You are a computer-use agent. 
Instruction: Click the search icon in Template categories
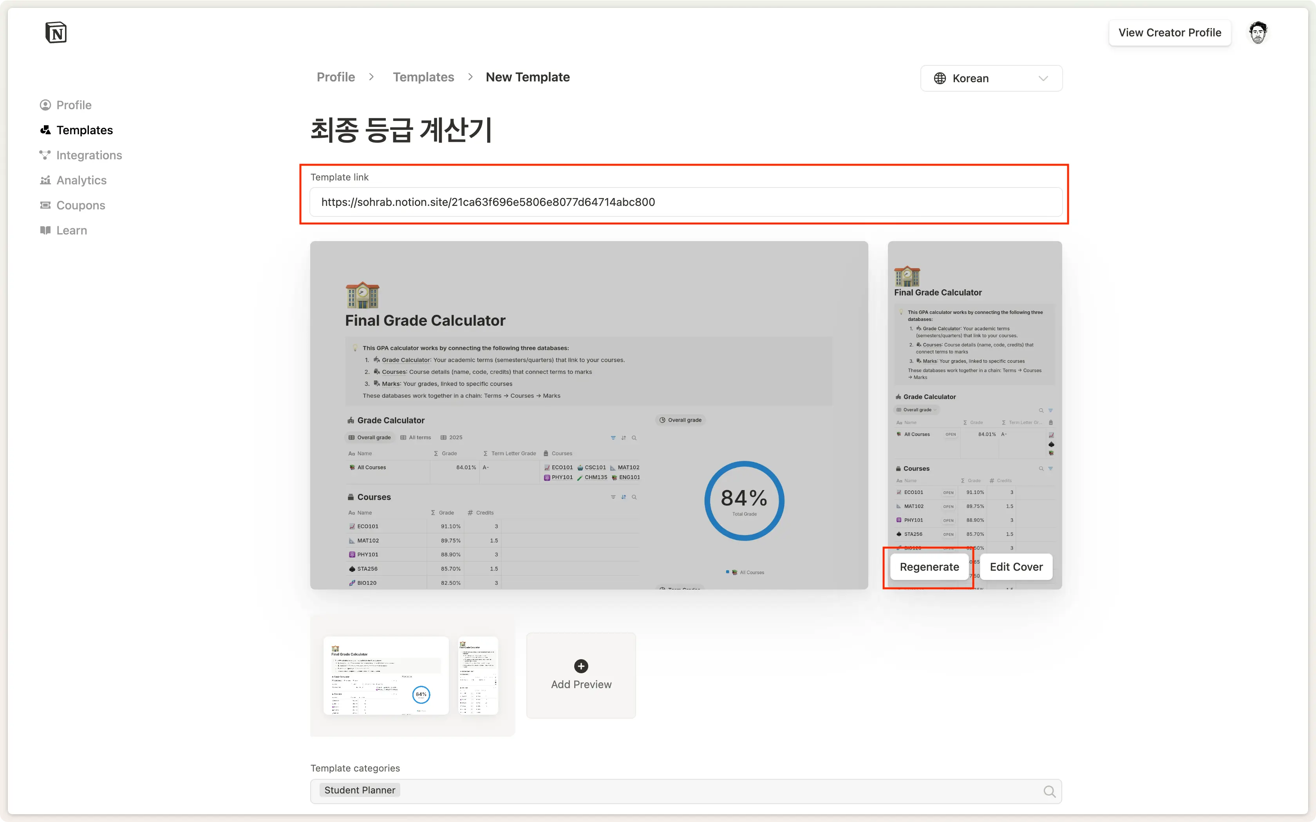tap(1049, 791)
